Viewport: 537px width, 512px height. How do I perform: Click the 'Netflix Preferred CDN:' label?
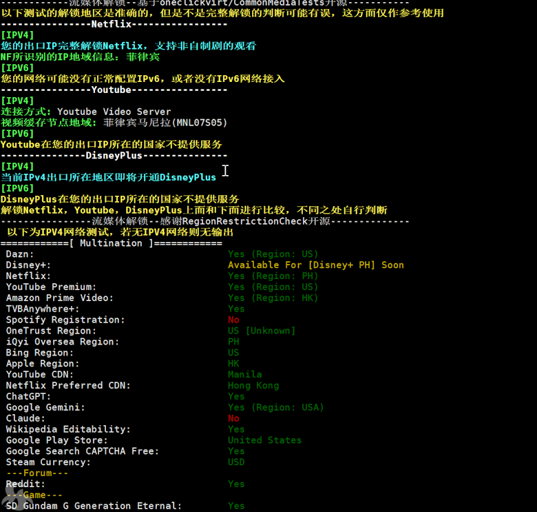68,385
